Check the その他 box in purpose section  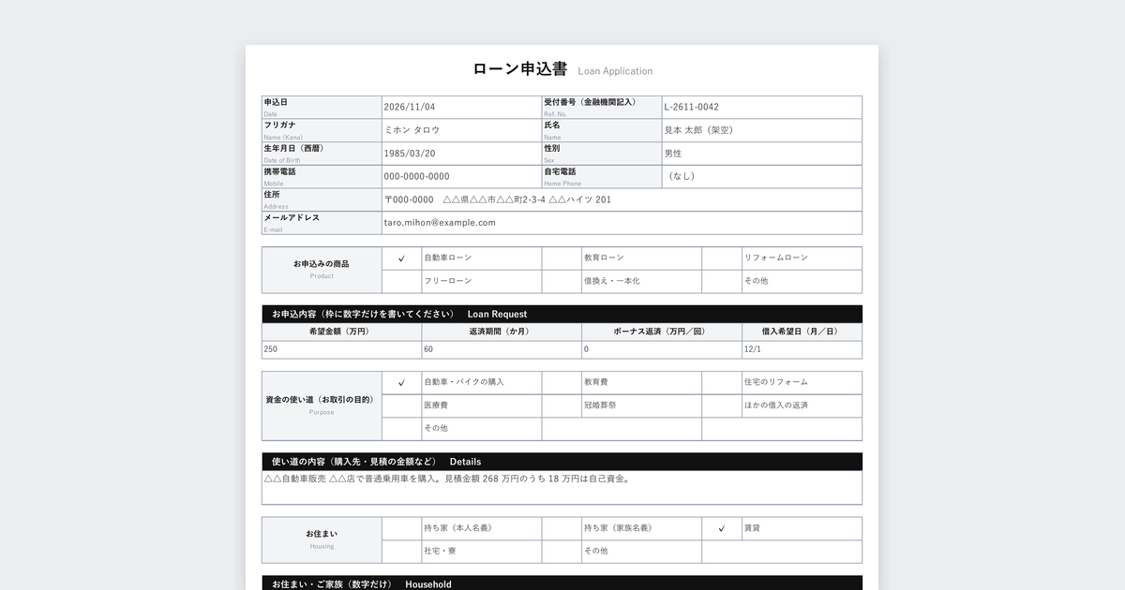pyautogui.click(x=401, y=429)
